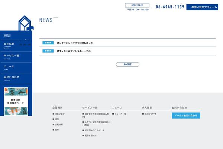
Task: Open the 切手などの格安販売(法人契約) footer link
Action: click(x=96, y=115)
